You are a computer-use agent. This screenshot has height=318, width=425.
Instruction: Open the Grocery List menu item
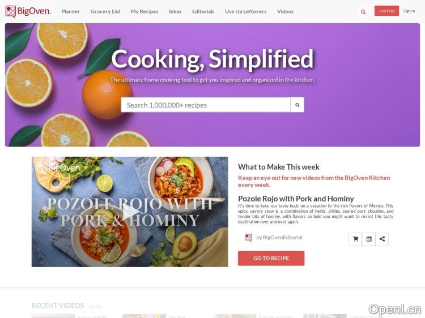tap(105, 11)
